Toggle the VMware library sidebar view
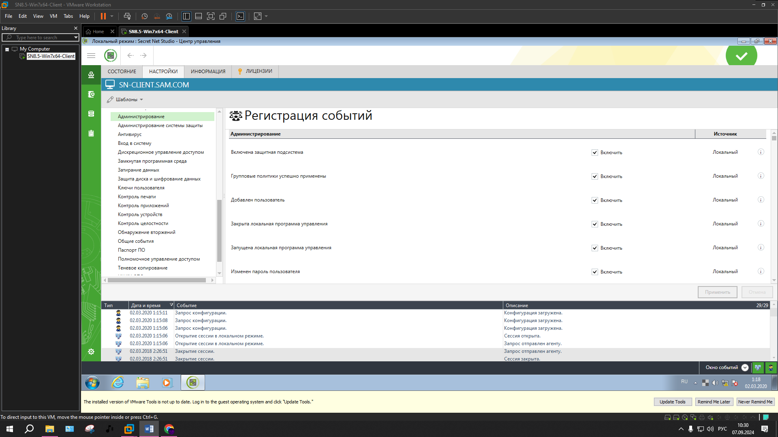The height and width of the screenshot is (437, 778). coord(186,16)
